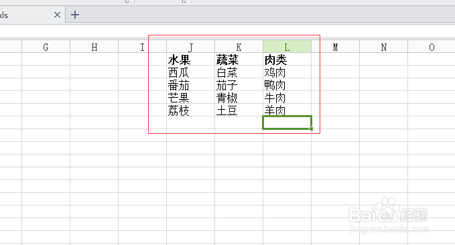Select column M header
This screenshot has width=455, height=245.
pyautogui.click(x=335, y=47)
